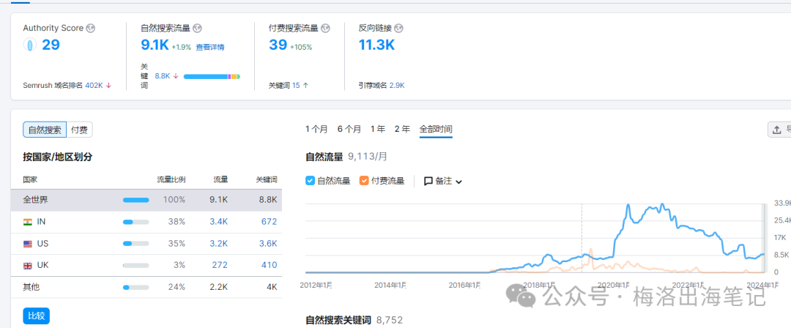
Task: Uncheck the 自然流量 checkbox
Action: pos(310,181)
